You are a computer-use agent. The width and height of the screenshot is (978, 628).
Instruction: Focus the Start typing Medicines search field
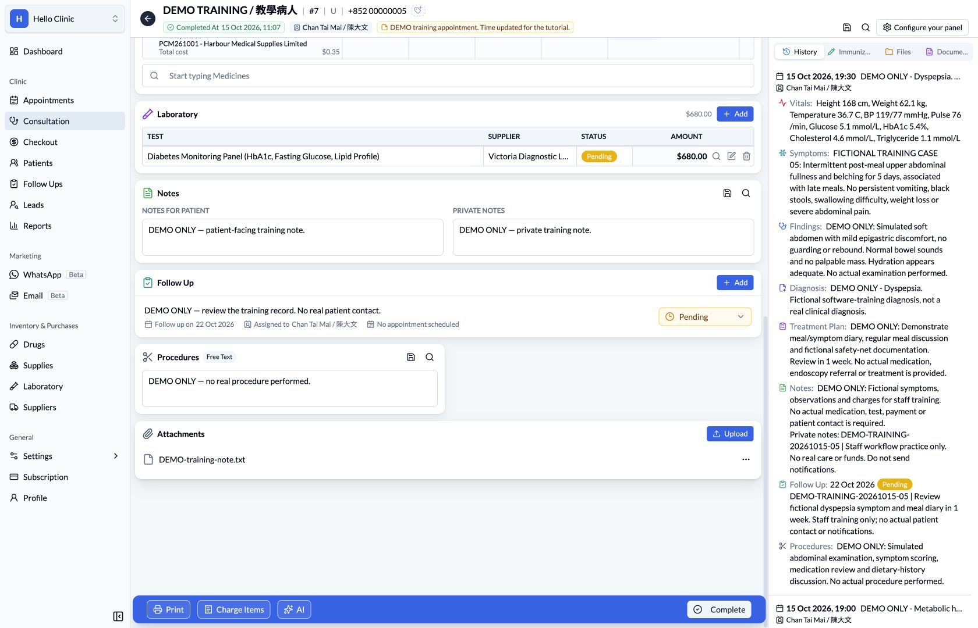448,76
